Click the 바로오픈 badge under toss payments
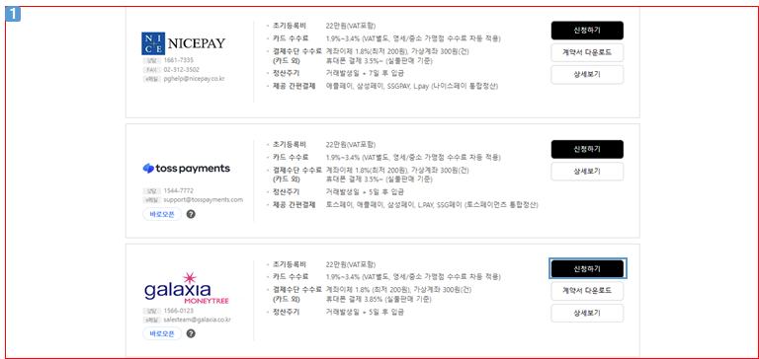This screenshot has width=759, height=359. tap(162, 214)
